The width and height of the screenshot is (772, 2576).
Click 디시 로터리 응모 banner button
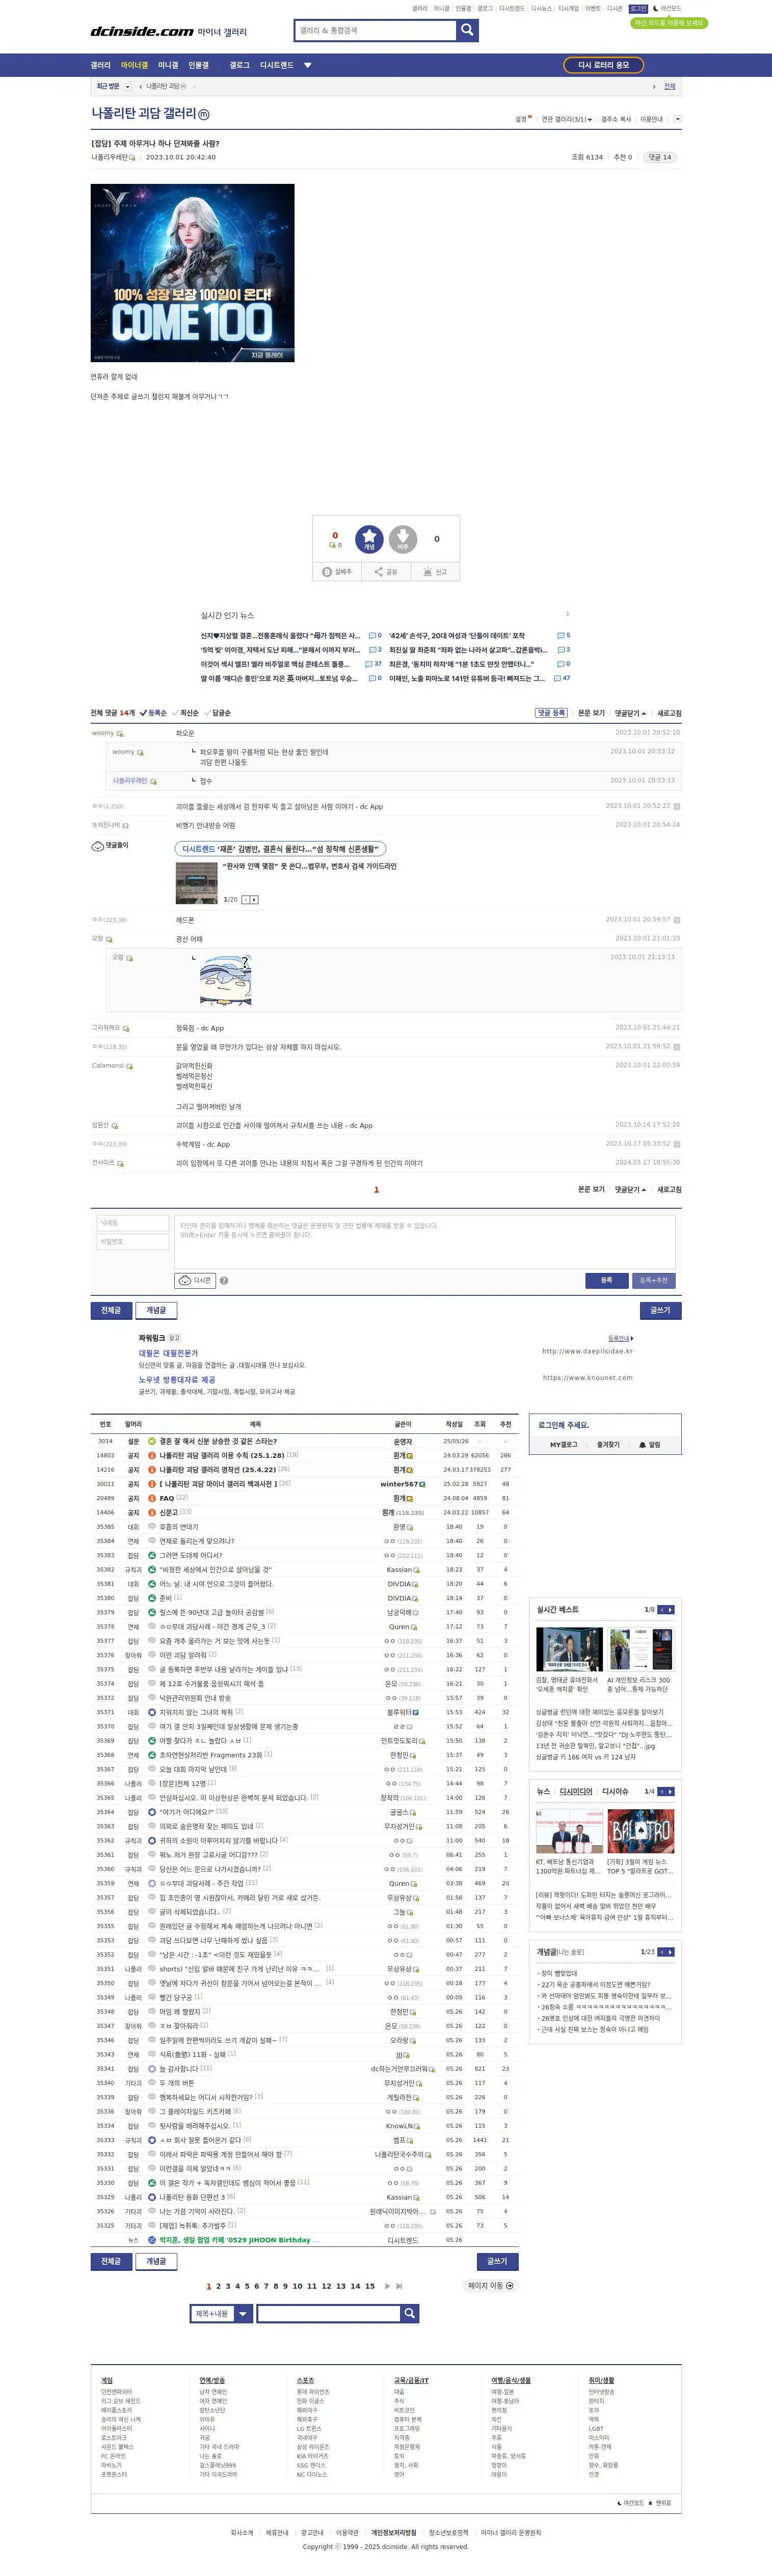tap(603, 65)
